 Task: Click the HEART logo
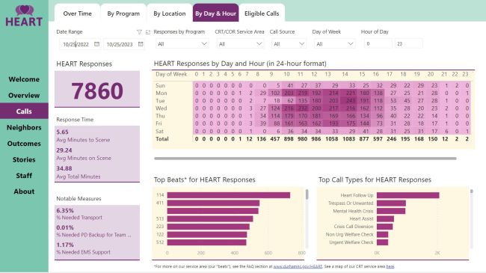point(24,16)
